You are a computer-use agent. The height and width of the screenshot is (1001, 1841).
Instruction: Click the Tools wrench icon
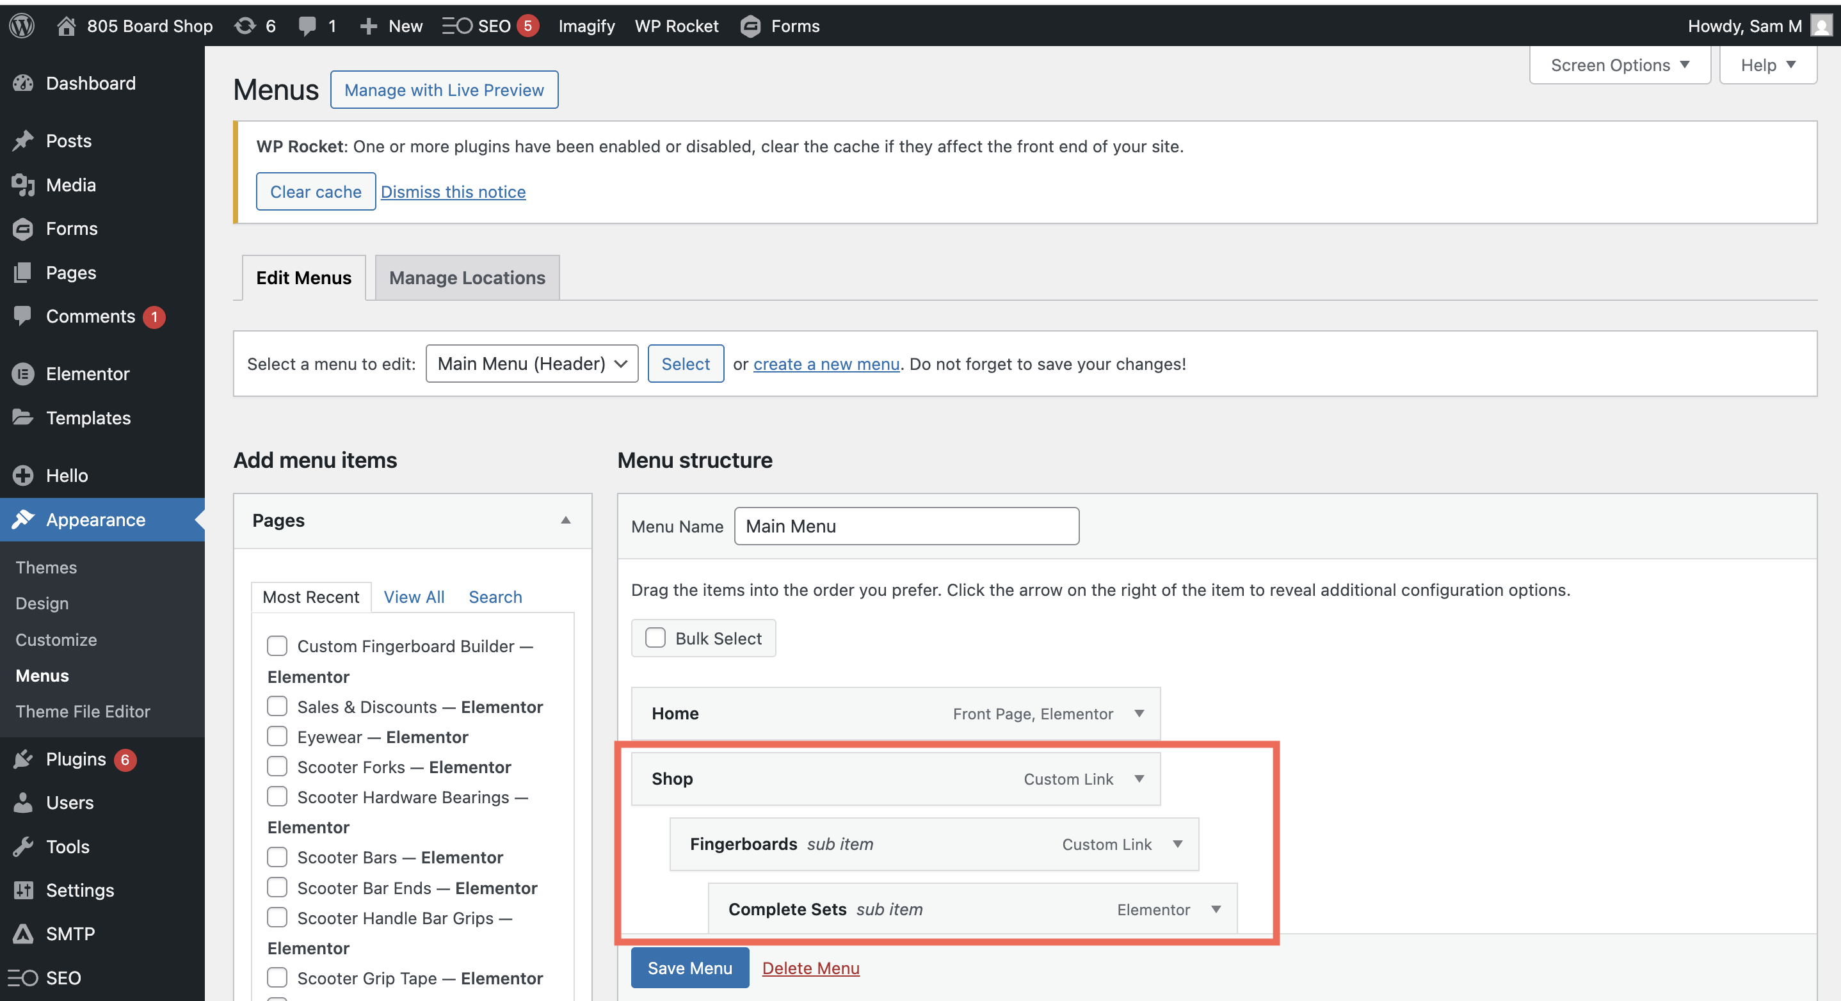click(x=23, y=847)
